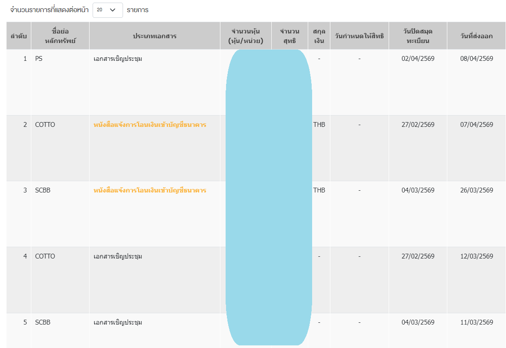Open COTTO's bank transfer notification link
The height and width of the screenshot is (348, 506).
150,125
